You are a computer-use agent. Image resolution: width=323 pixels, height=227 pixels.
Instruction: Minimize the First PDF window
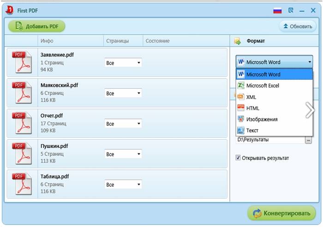[x=302, y=11]
